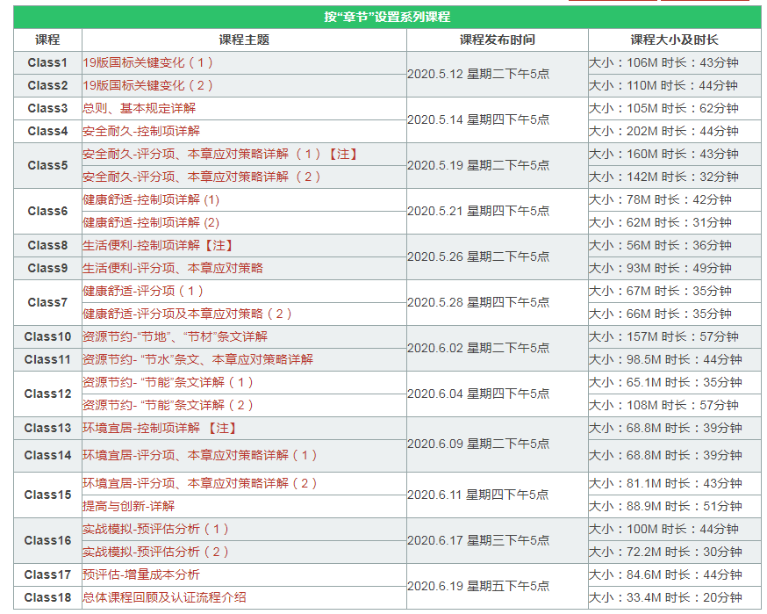Open 总体课程回顾及认证流程介绍 link
Screen dimensions: 767x614
pos(164,598)
